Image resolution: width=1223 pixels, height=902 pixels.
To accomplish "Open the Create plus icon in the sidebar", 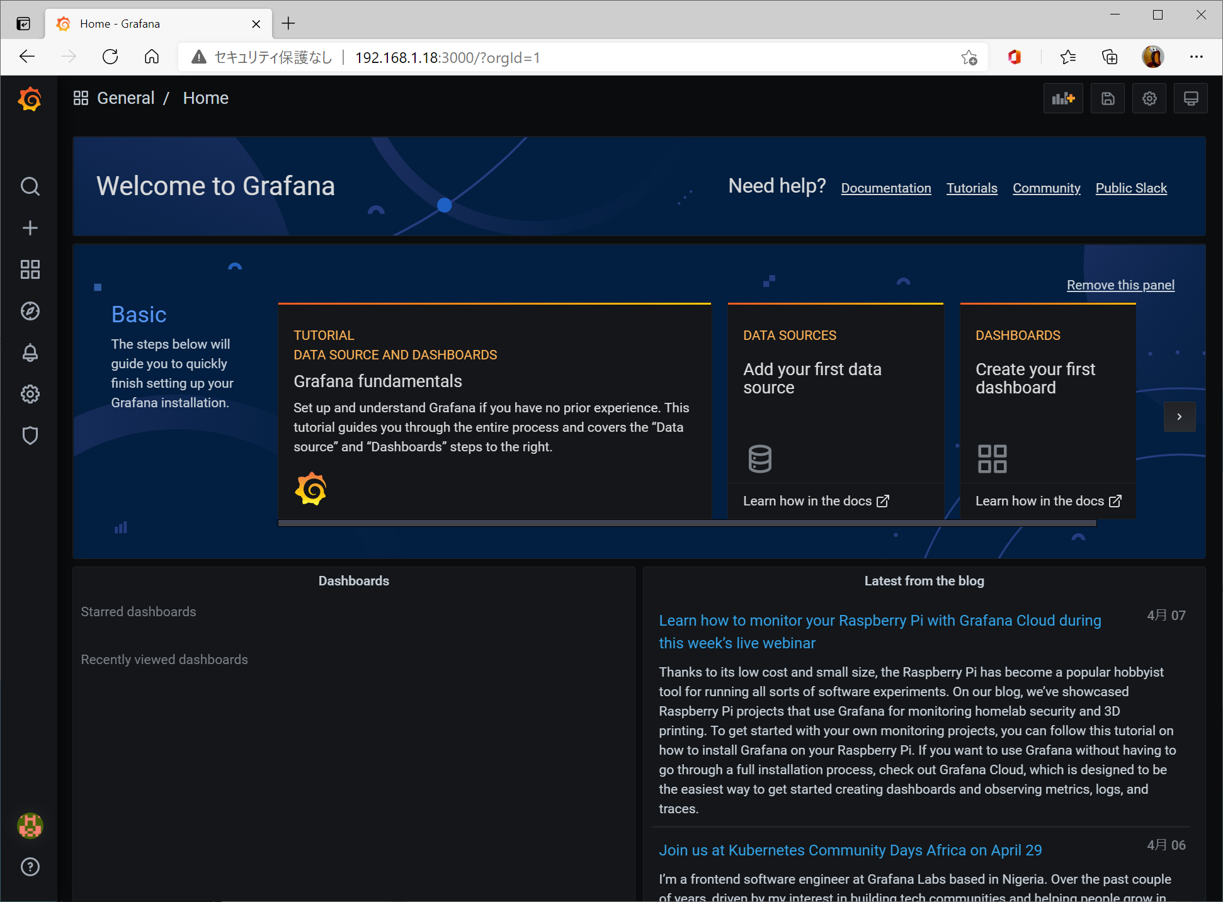I will pyautogui.click(x=30, y=228).
